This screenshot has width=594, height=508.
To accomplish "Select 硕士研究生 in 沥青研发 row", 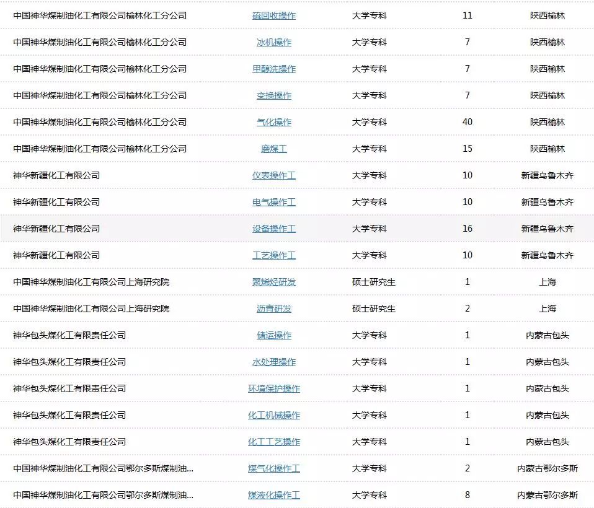I will point(373,309).
